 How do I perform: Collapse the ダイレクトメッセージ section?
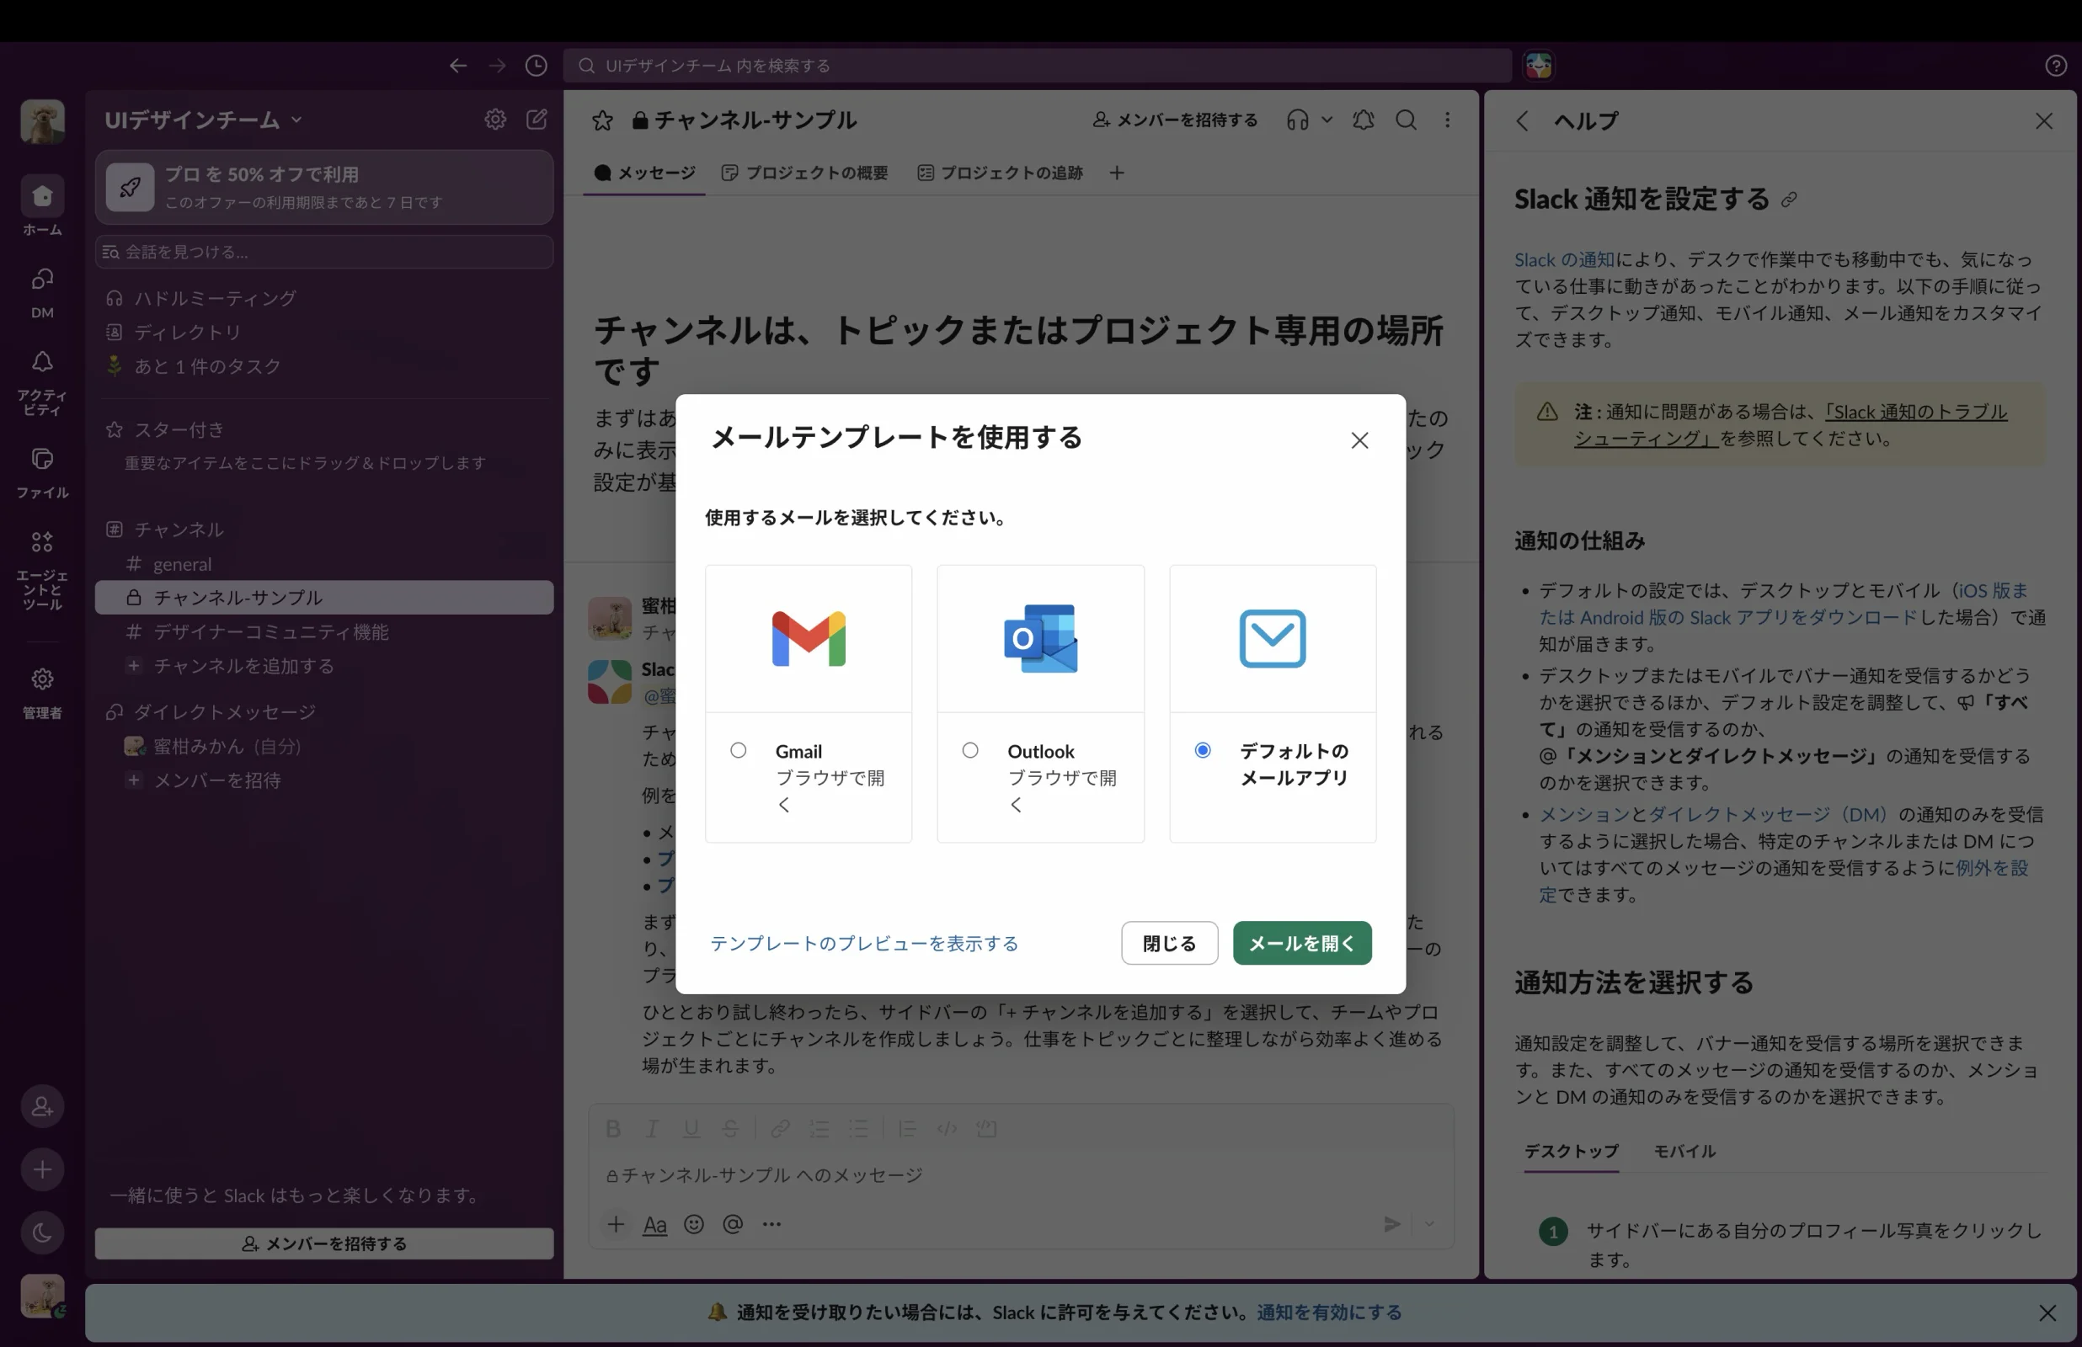[210, 712]
